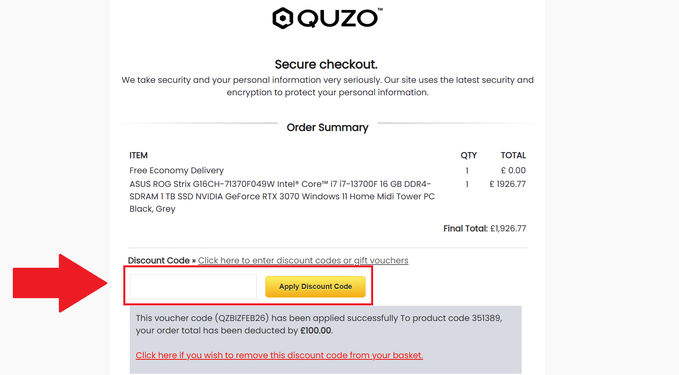Remove the applied discount code from basket
Viewport: 679px width, 375px height.
[279, 355]
